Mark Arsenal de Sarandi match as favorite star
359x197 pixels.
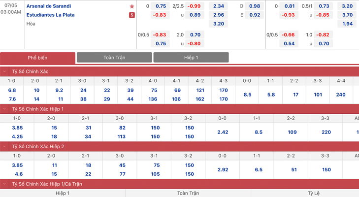click(x=132, y=6)
